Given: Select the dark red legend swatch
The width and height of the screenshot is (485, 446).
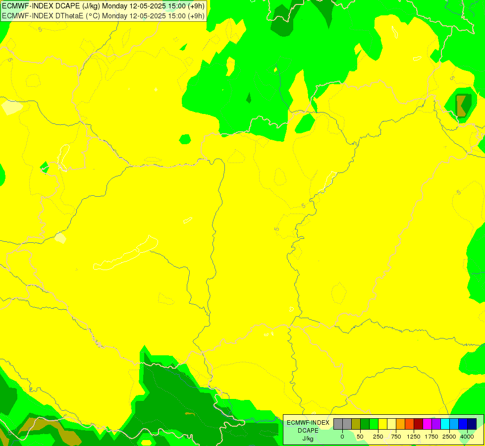Looking at the screenshot, I should point(419,424).
